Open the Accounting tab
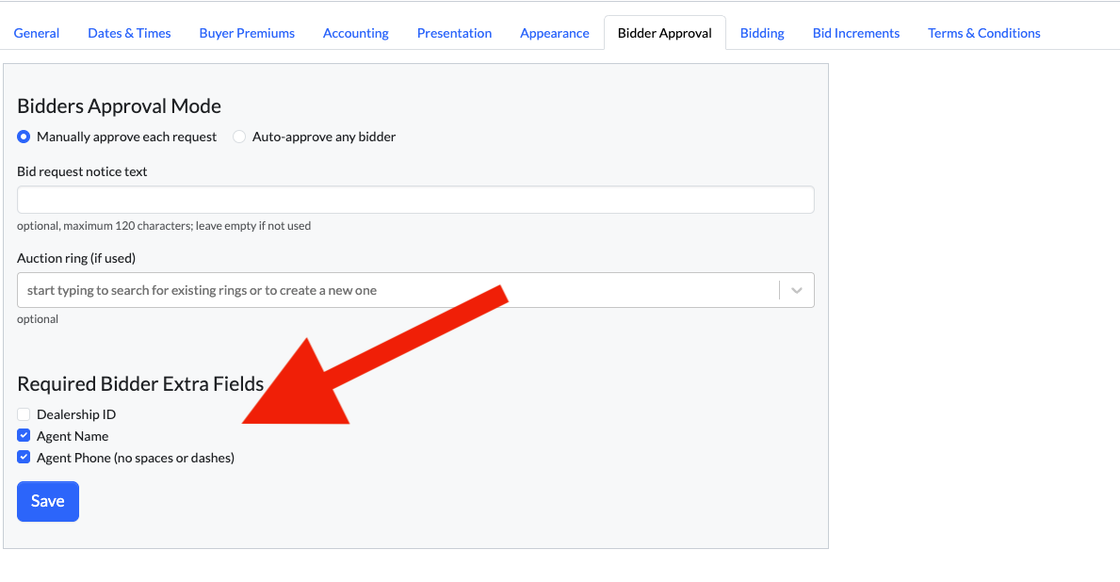 tap(356, 33)
